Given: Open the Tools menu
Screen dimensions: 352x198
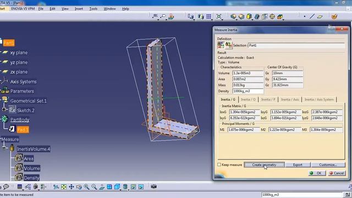Looking at the screenshot, I should point(93,9).
